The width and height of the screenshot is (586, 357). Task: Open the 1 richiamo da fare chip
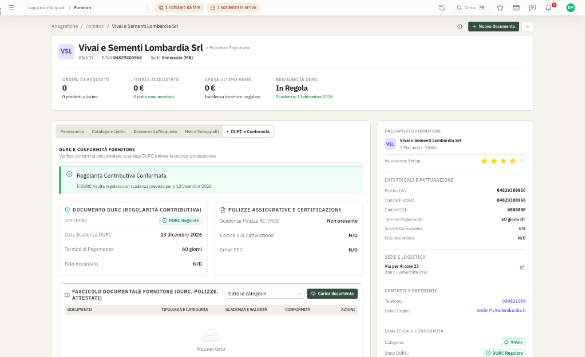click(179, 7)
